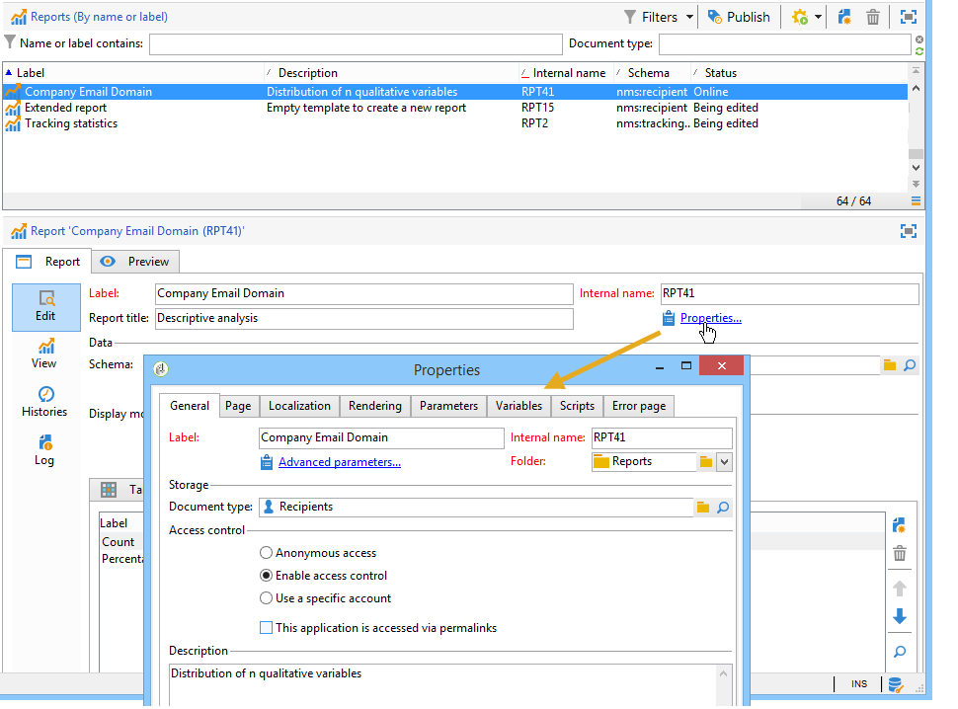Click the database status bar icon
958x709 pixels.
(896, 685)
